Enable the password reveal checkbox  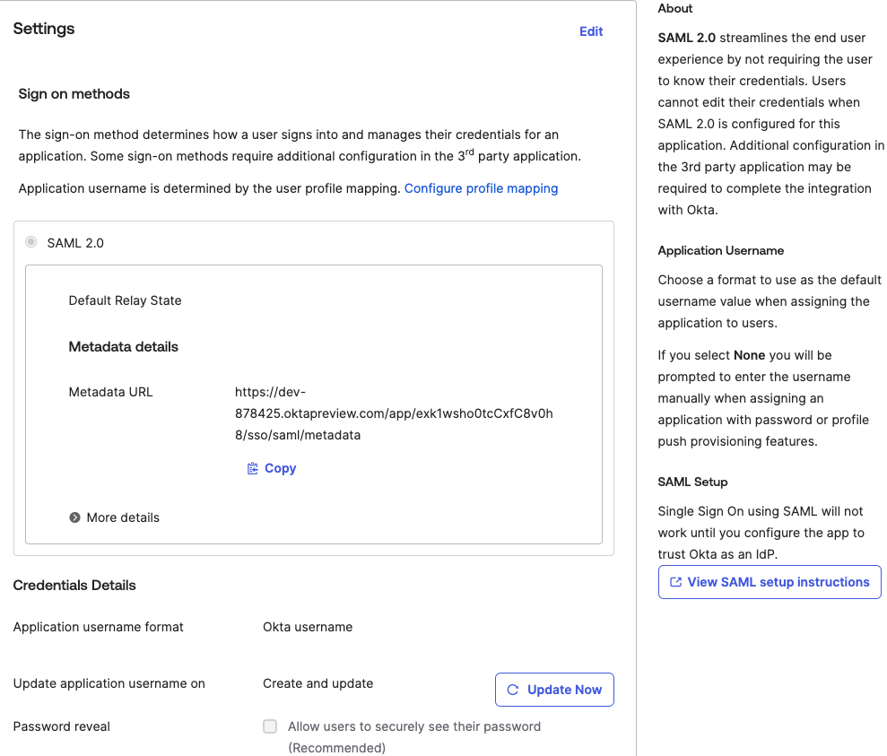(x=270, y=726)
